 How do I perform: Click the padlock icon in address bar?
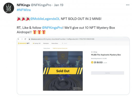(29, 39)
